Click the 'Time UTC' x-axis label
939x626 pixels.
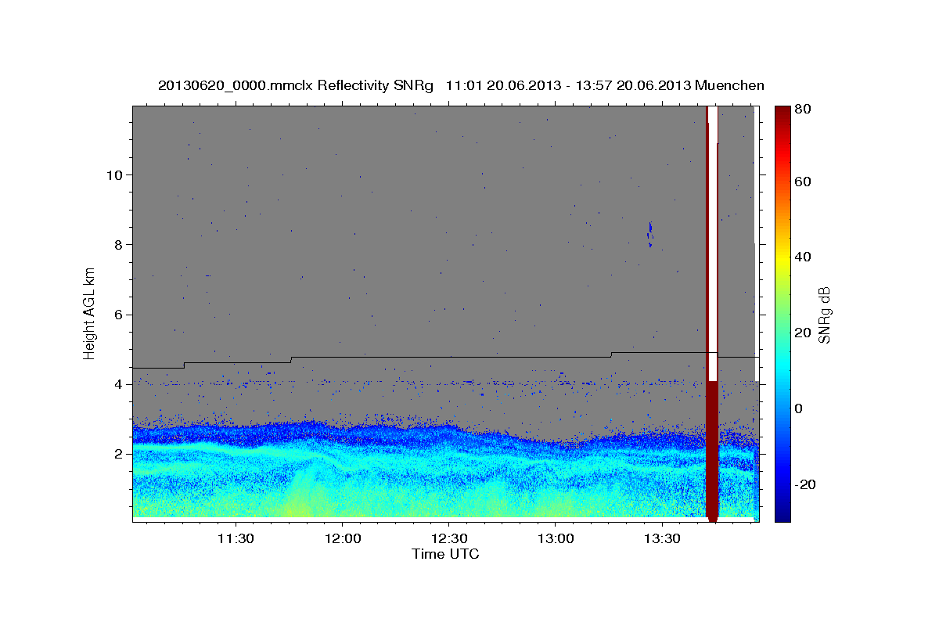tap(445, 554)
